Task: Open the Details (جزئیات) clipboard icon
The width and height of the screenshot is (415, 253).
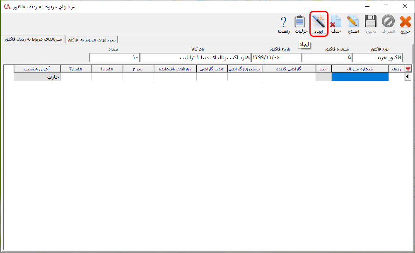Action: 300,22
